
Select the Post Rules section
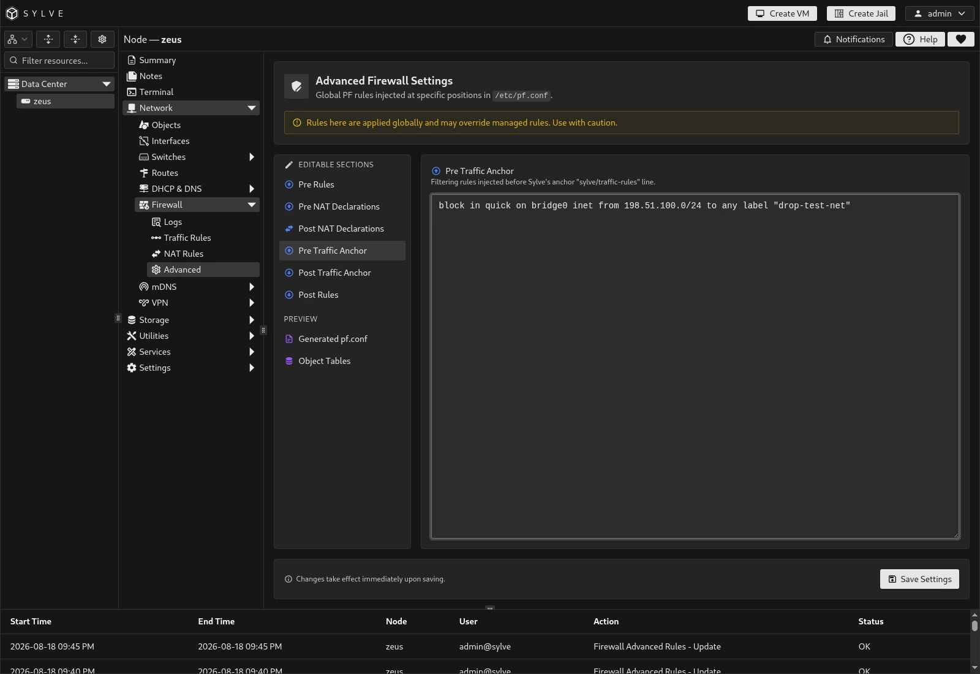click(342, 295)
